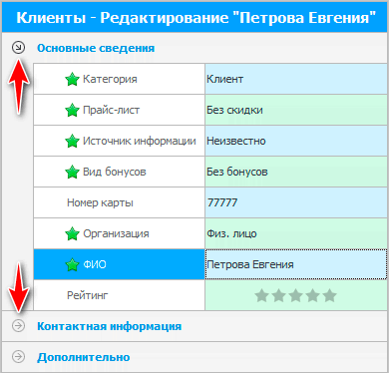Click the Основные сведения header

coord(96,48)
